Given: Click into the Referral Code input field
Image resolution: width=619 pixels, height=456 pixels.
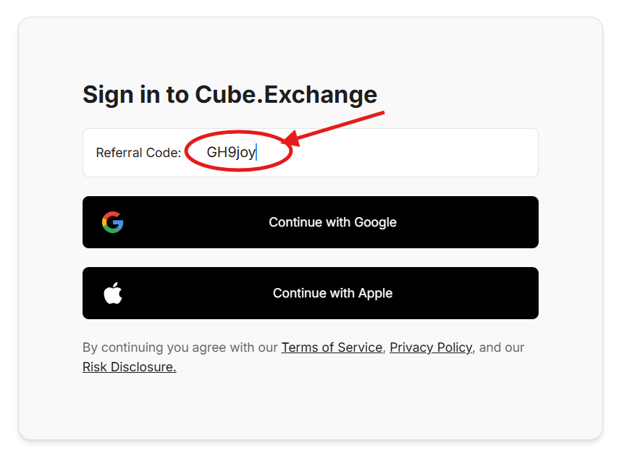Looking at the screenshot, I should (326, 153).
